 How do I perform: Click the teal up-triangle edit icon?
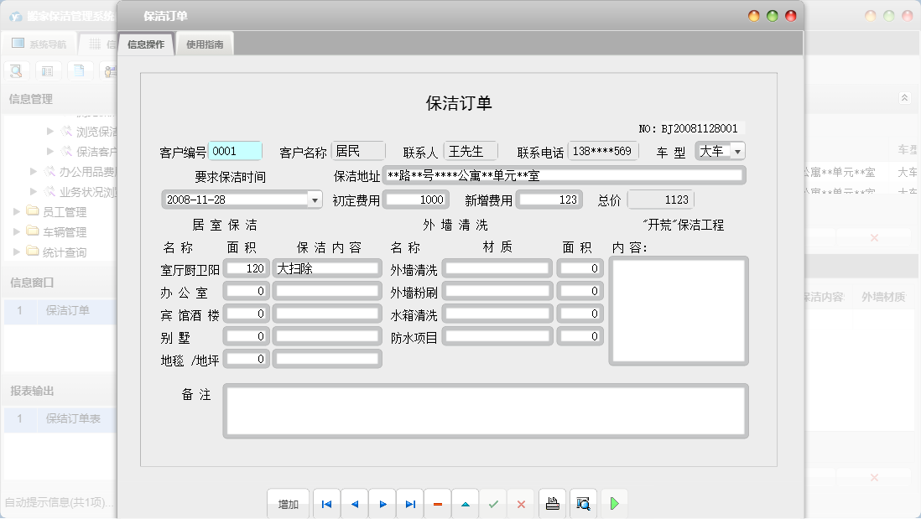point(466,504)
